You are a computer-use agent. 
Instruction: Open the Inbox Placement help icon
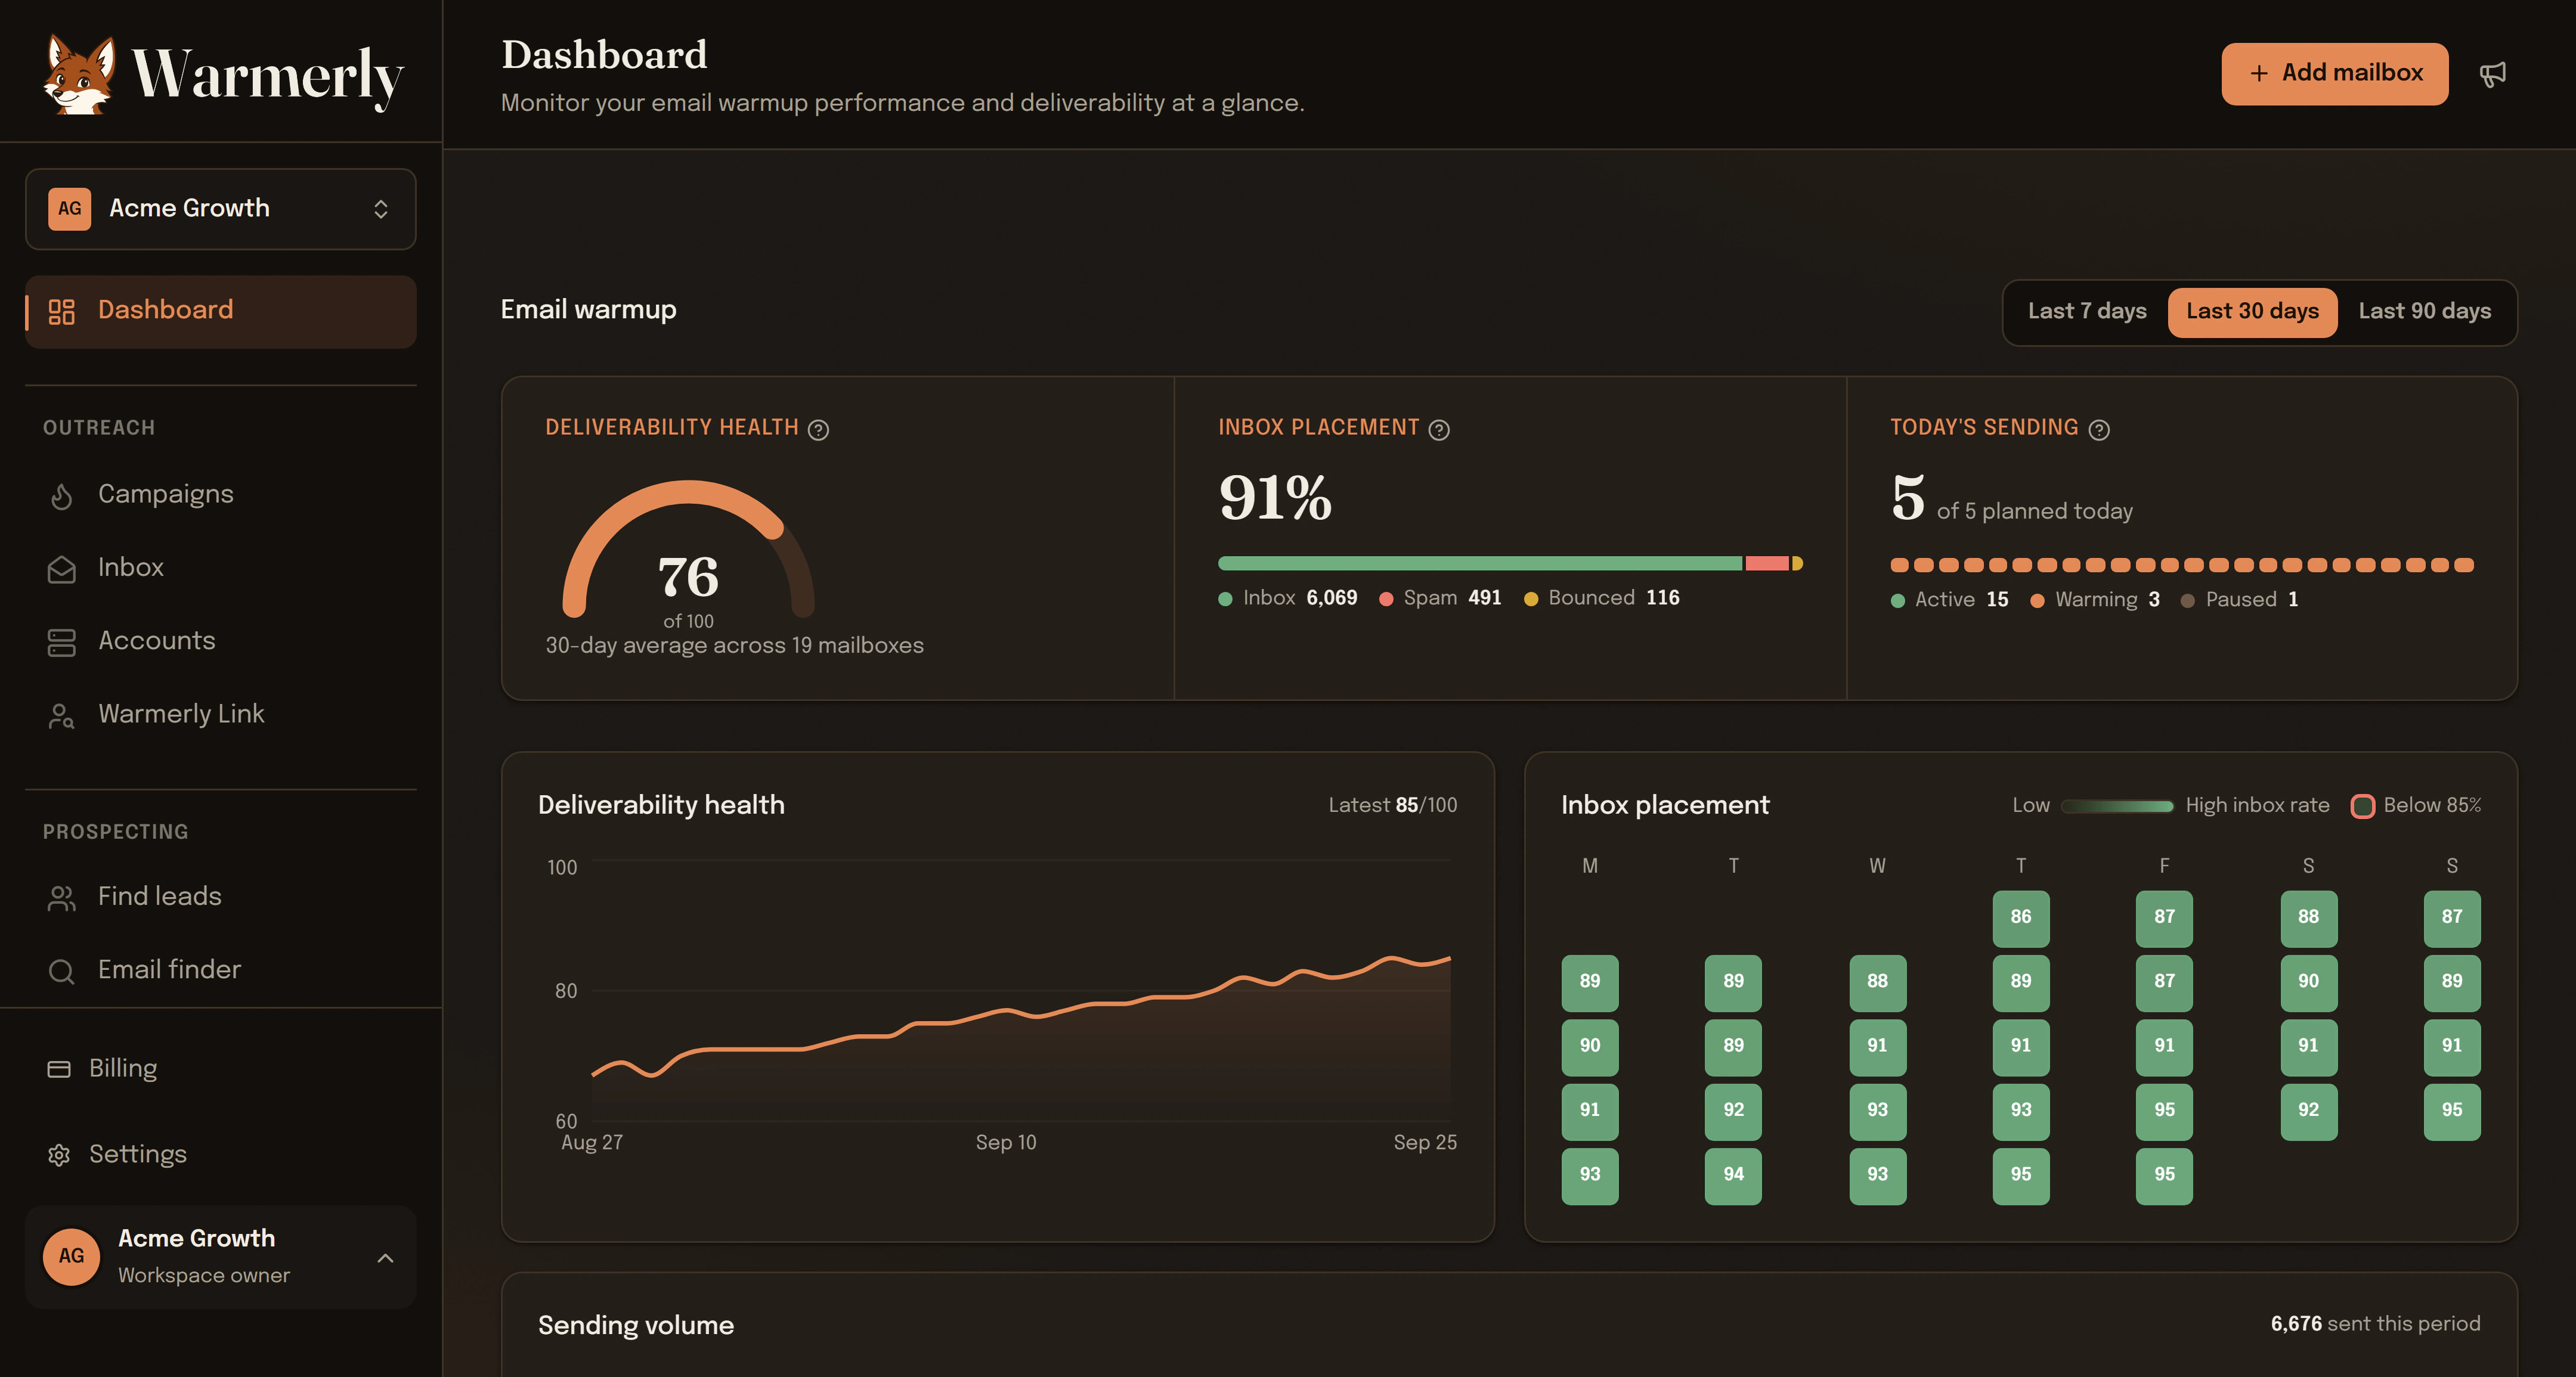click(x=1439, y=430)
